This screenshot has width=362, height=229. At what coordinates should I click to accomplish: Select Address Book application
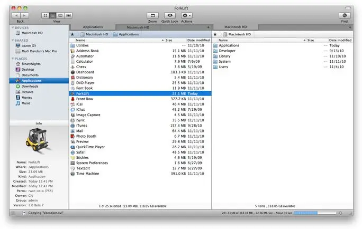pos(140,51)
